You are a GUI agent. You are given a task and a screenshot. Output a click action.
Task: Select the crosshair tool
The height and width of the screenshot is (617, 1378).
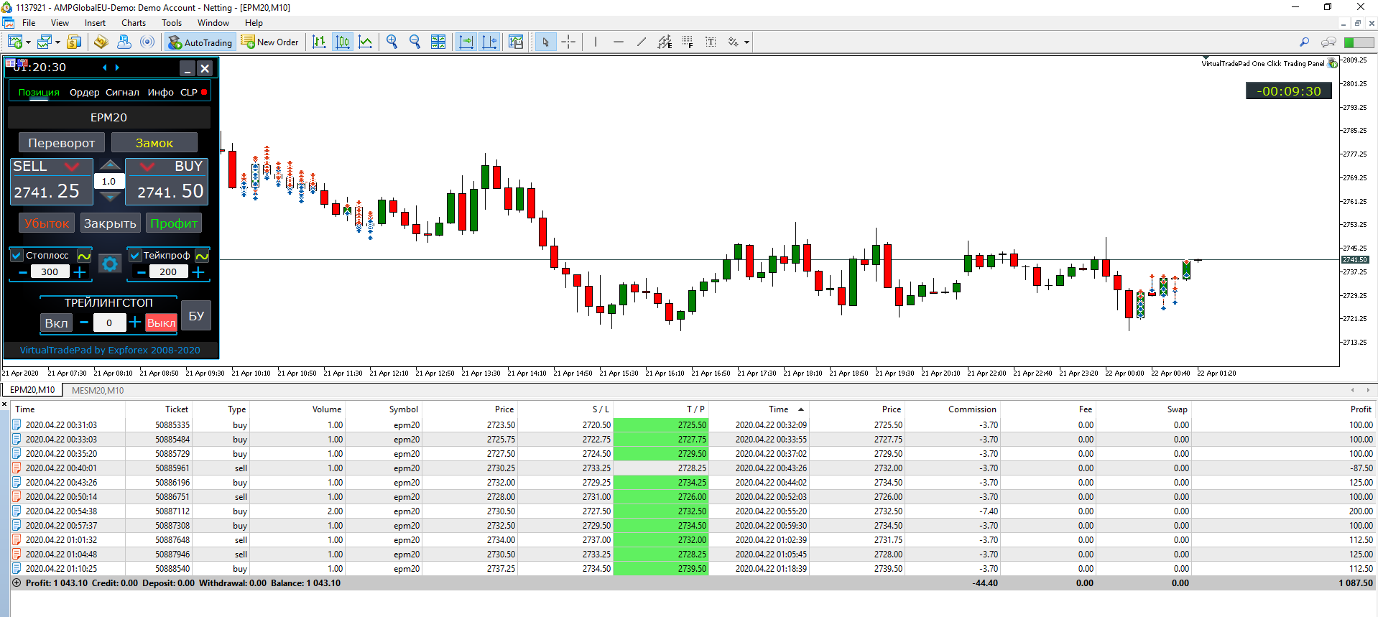pyautogui.click(x=568, y=42)
